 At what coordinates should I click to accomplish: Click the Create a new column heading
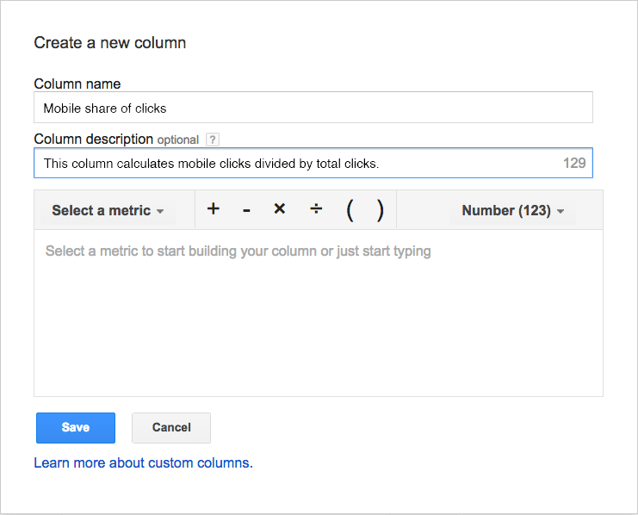[x=109, y=42]
